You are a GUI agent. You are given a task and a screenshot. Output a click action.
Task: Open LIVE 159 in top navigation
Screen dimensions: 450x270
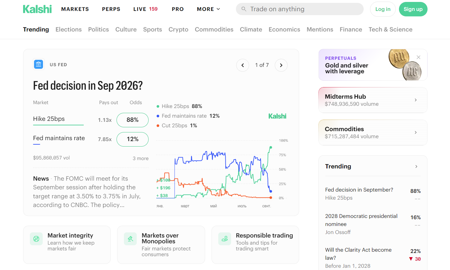click(145, 9)
